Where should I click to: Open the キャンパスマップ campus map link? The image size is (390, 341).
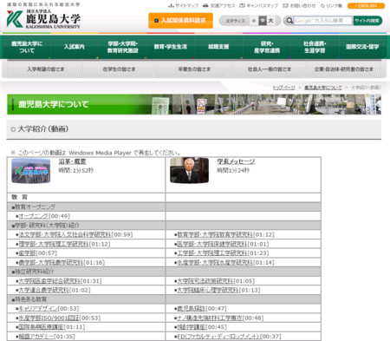[x=259, y=6]
